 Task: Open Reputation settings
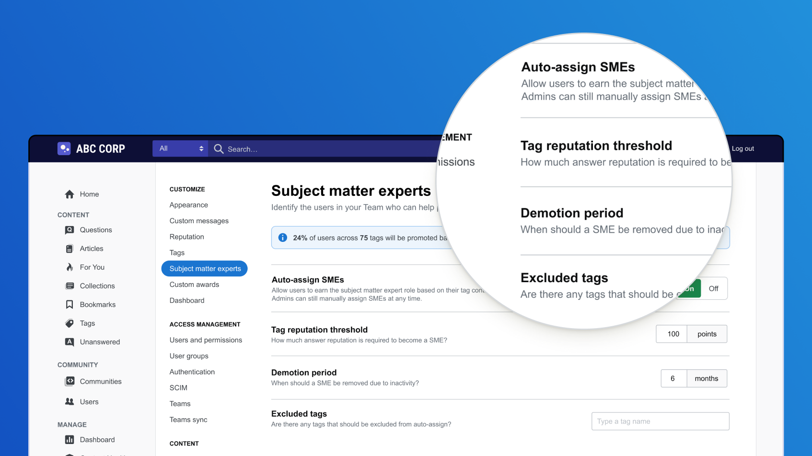tap(187, 237)
